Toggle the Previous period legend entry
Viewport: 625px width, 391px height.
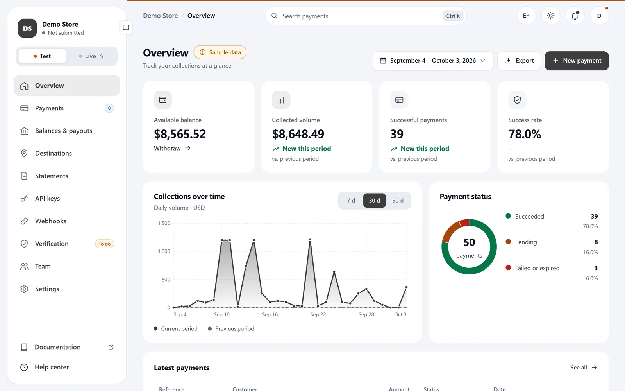pyautogui.click(x=231, y=329)
